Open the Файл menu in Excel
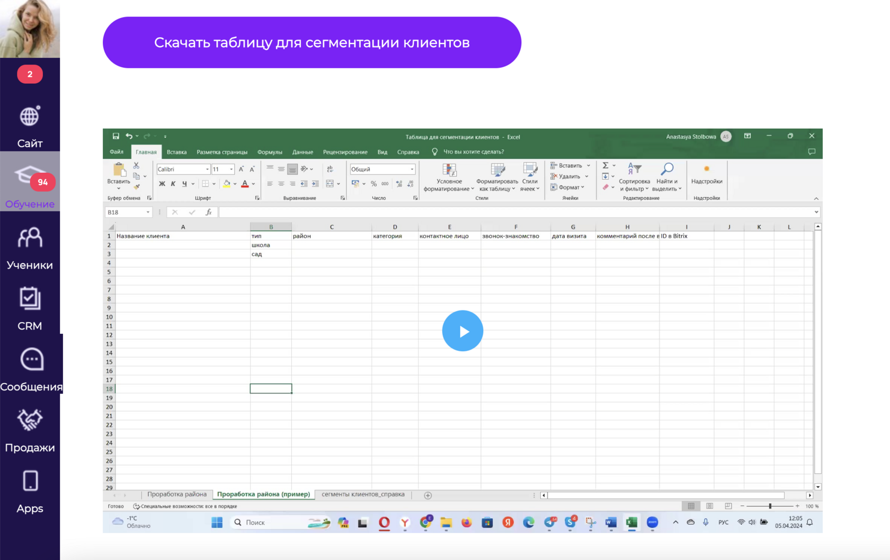890x560 pixels. pos(117,152)
